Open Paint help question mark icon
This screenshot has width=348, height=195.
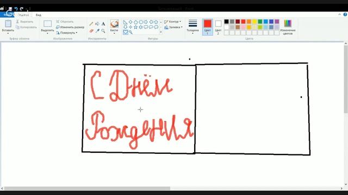345,15
